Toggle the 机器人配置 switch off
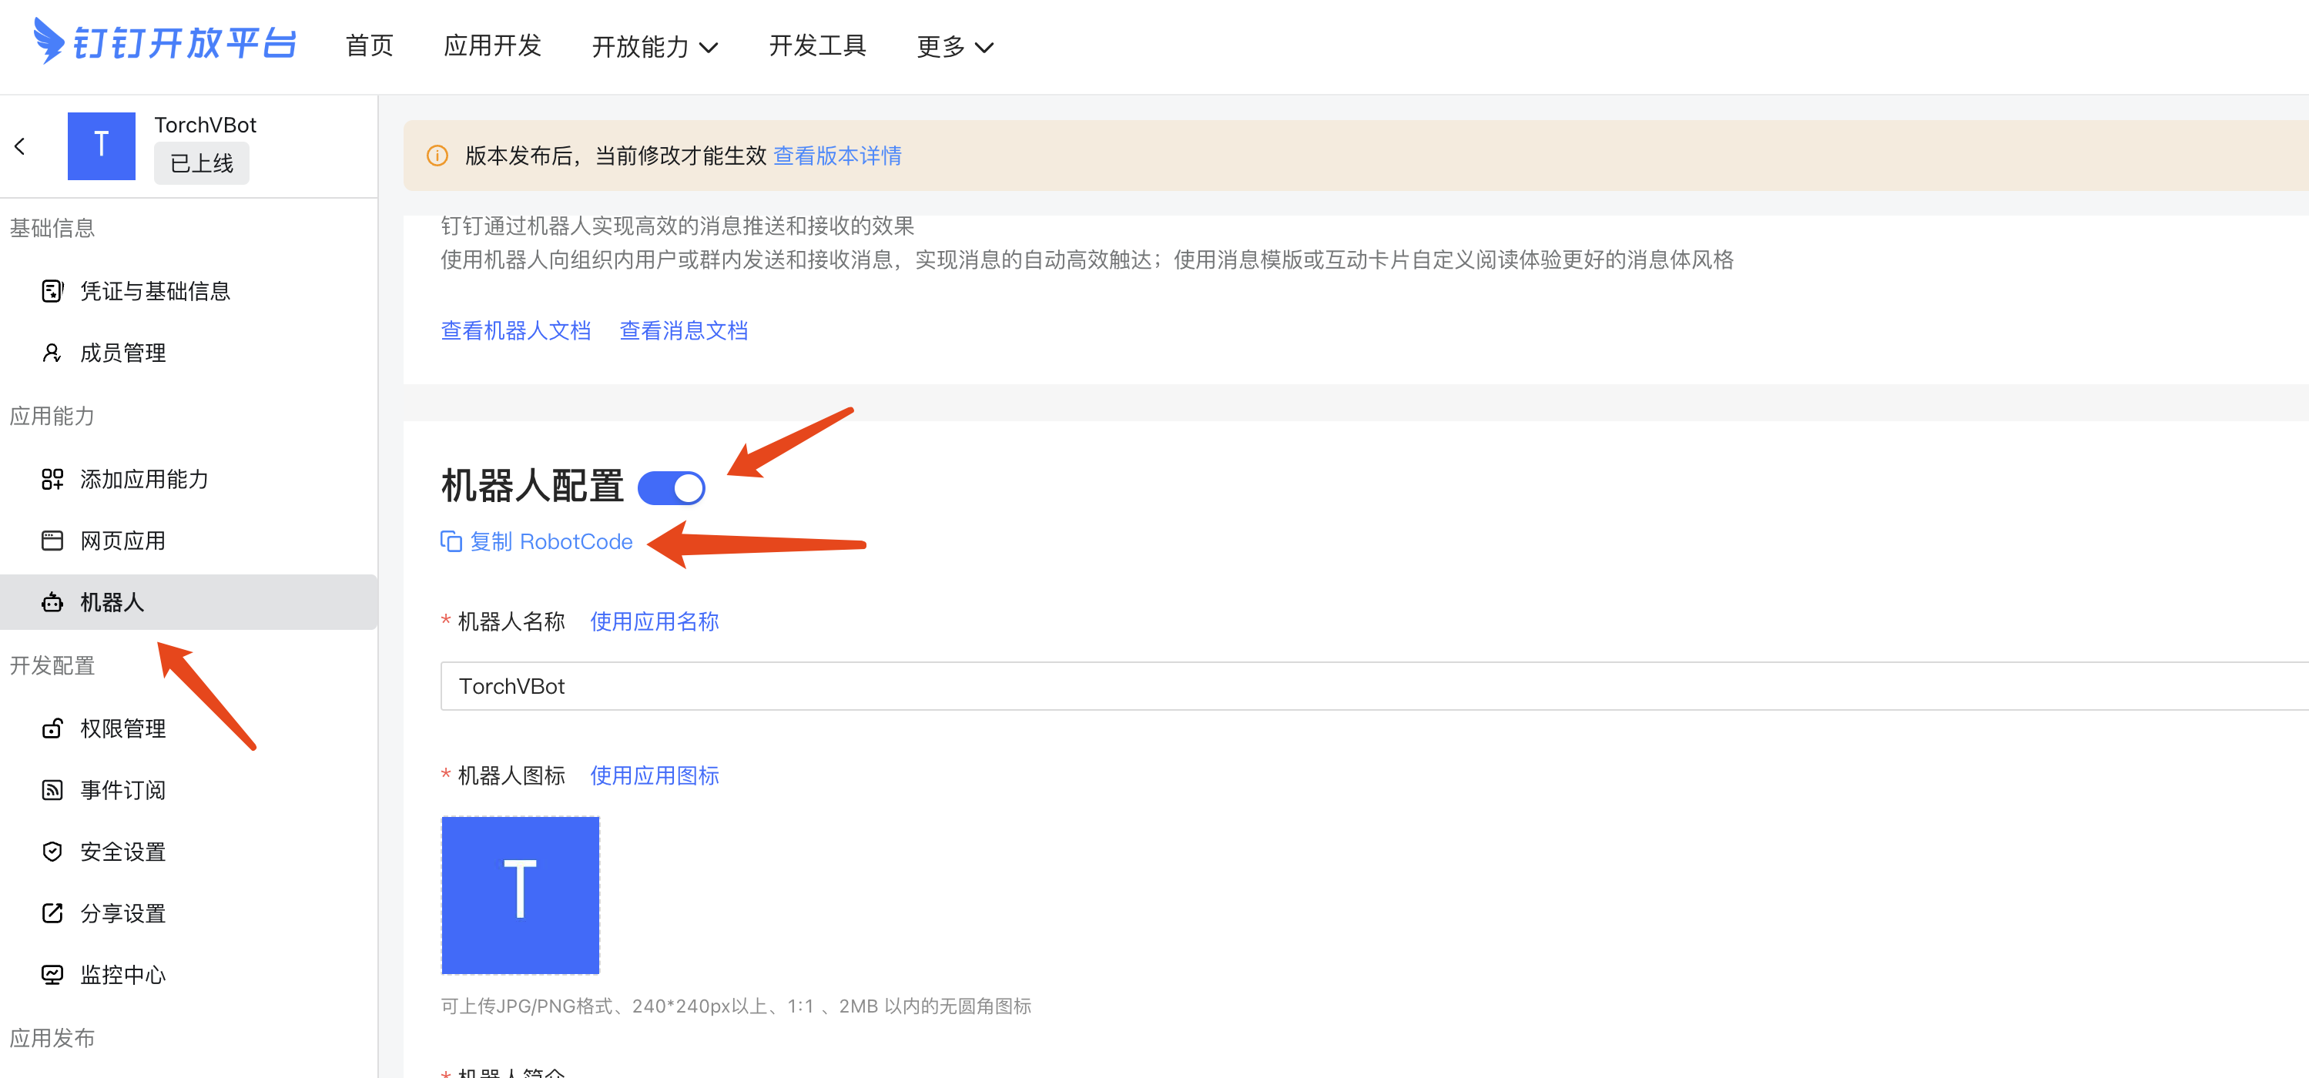Screen dimensions: 2309x1078 pos(672,488)
